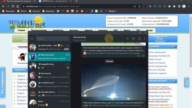Click Пополнить on advertising account
The width and height of the screenshot is (192, 108).
coord(160,41)
